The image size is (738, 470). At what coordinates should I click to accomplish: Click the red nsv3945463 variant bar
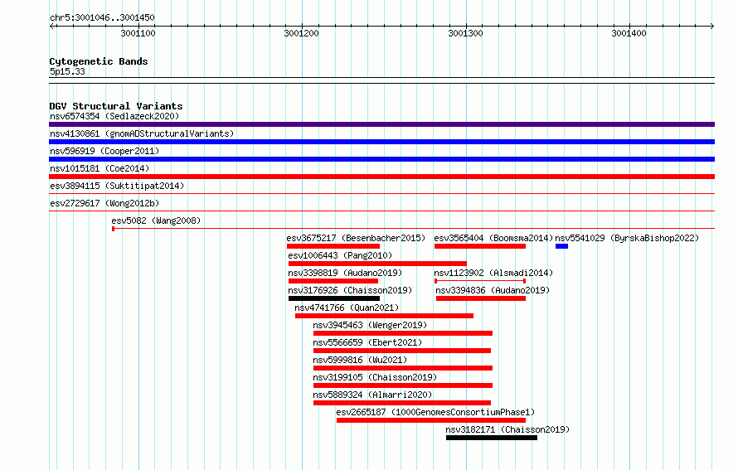(403, 333)
